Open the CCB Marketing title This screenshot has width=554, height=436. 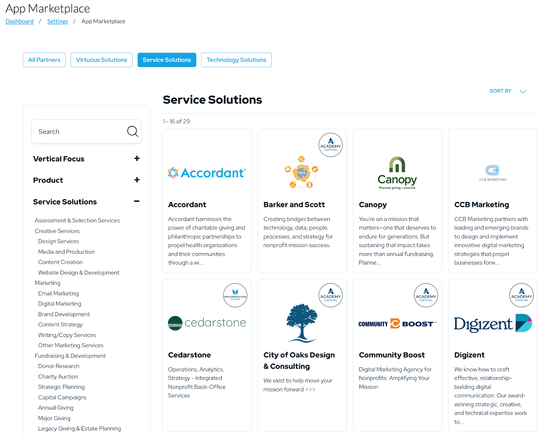point(481,205)
